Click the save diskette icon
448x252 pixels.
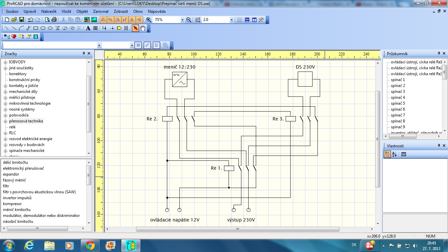[x=21, y=20]
